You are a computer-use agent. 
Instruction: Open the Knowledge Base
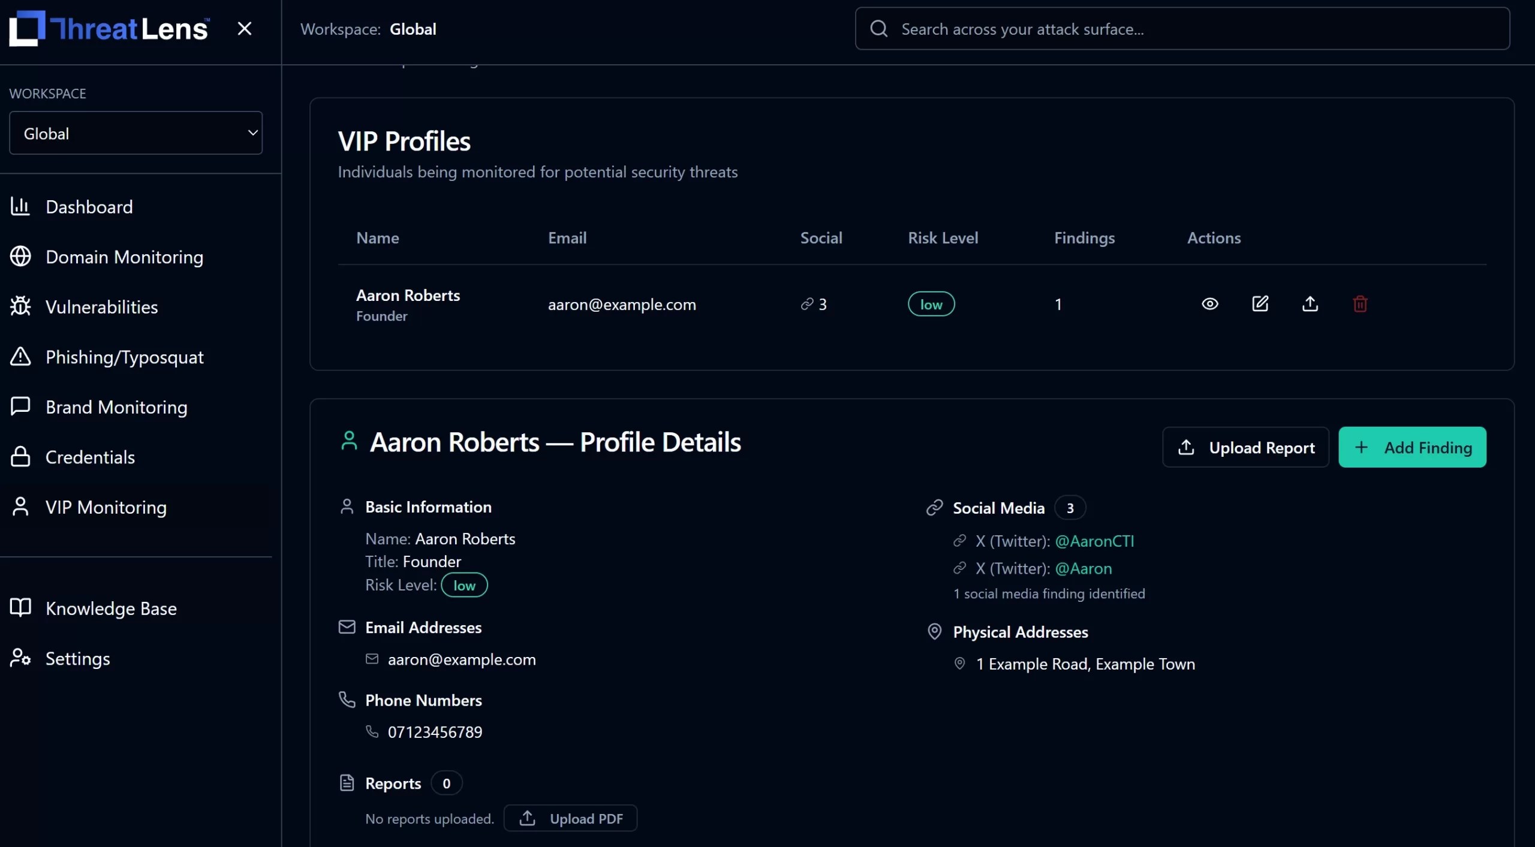tap(111, 608)
